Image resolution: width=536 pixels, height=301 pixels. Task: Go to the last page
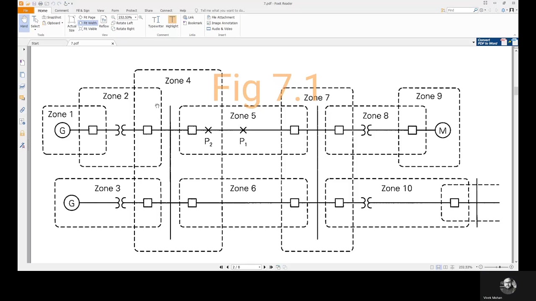tap(271, 267)
